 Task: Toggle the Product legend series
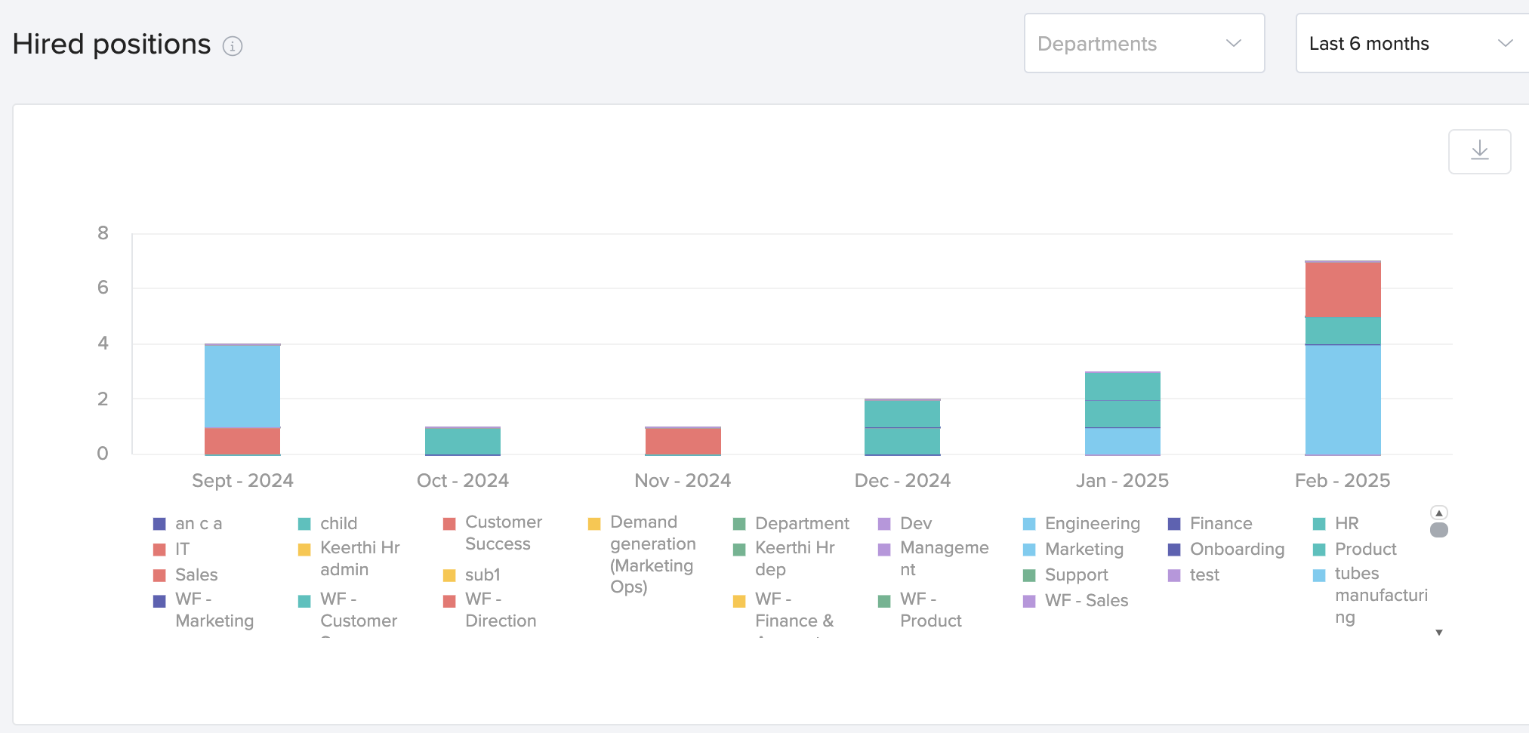point(1364,549)
